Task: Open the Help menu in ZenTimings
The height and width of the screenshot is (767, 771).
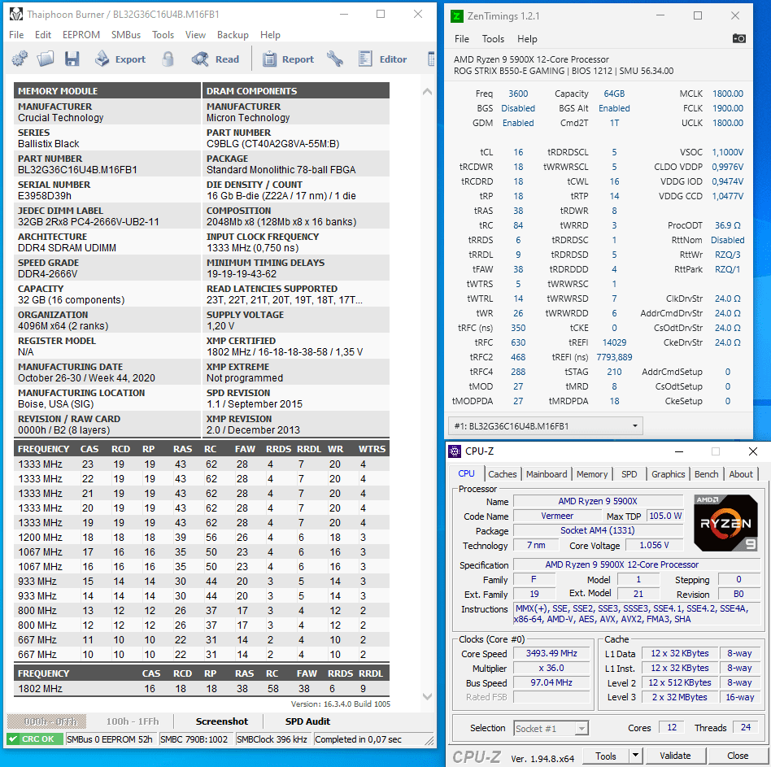Action: [x=527, y=39]
